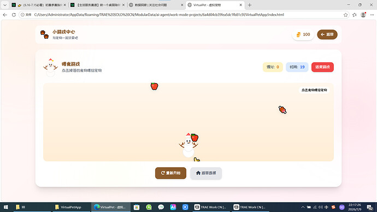Open a new browser tab

pos(250,5)
